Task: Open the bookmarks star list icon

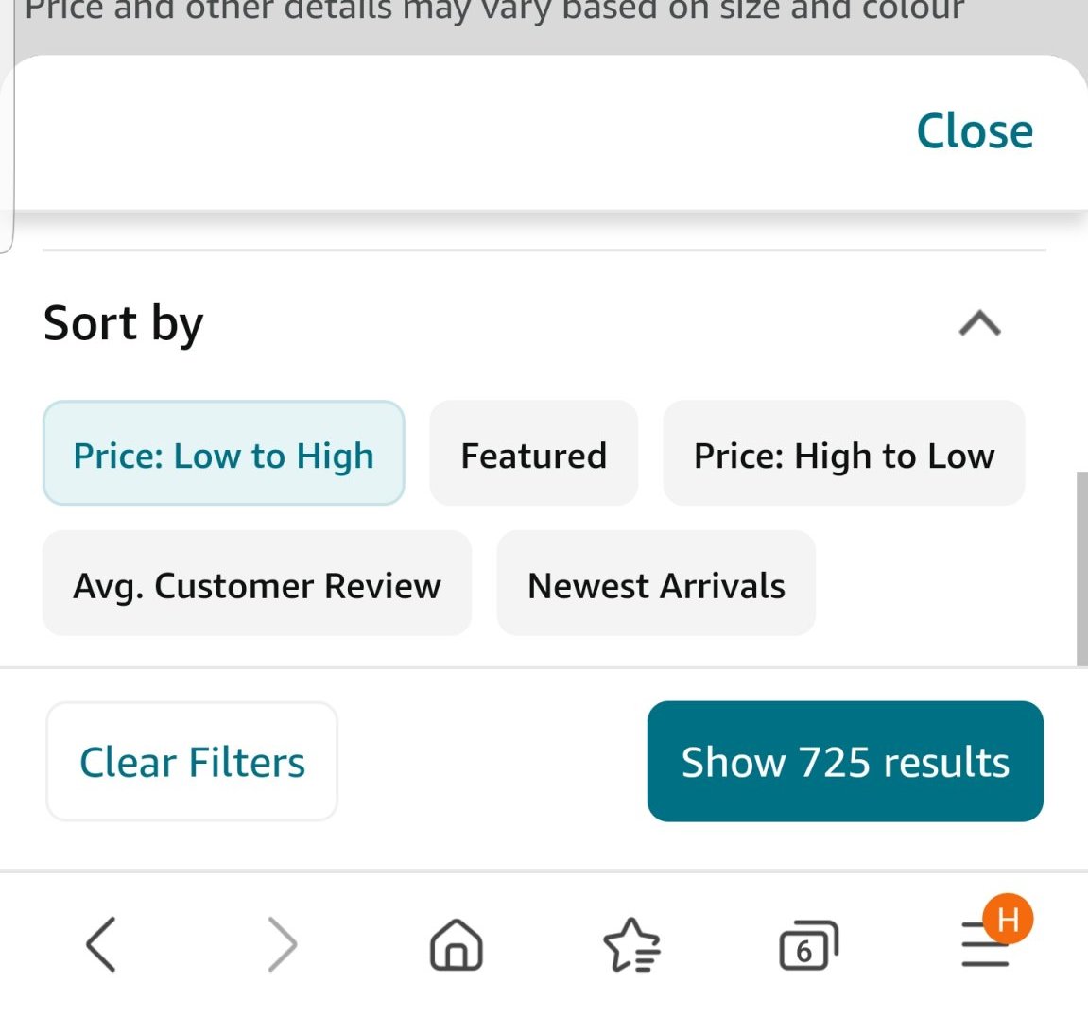Action: [631, 945]
